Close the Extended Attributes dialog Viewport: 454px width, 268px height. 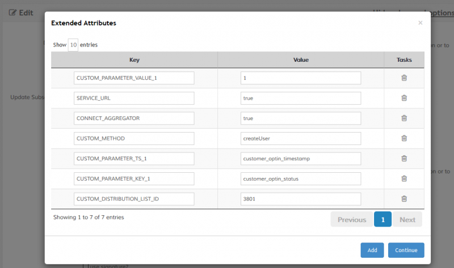[420, 23]
